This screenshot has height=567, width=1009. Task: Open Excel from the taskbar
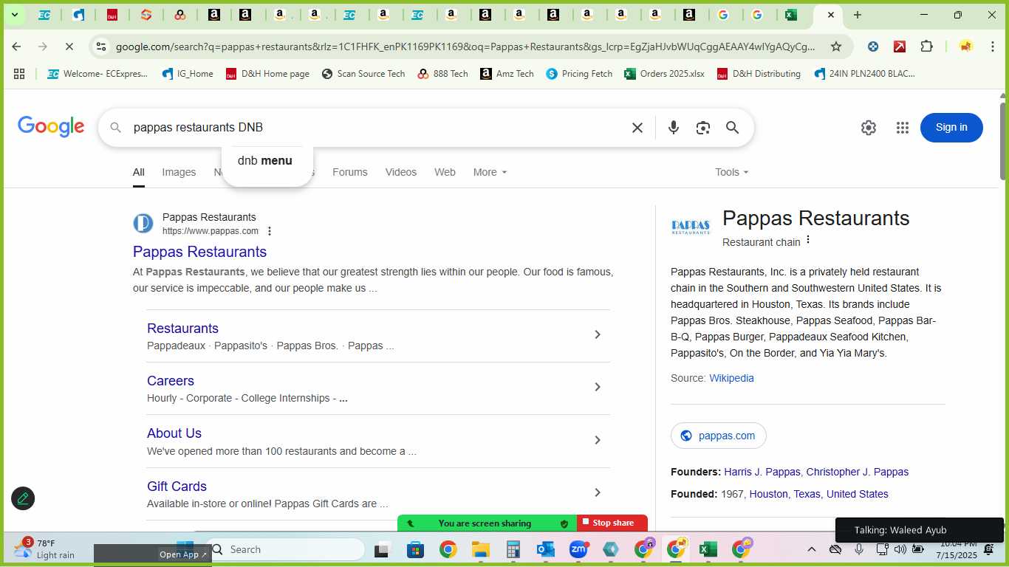pos(708,549)
